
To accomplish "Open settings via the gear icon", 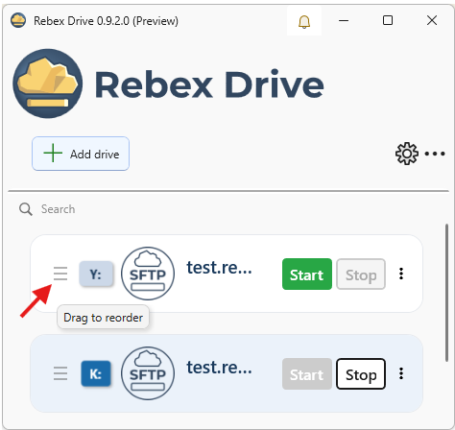I will pyautogui.click(x=407, y=154).
